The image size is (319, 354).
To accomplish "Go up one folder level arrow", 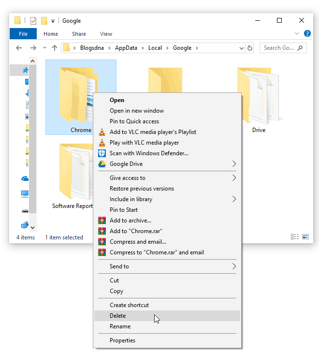I will pos(54,48).
